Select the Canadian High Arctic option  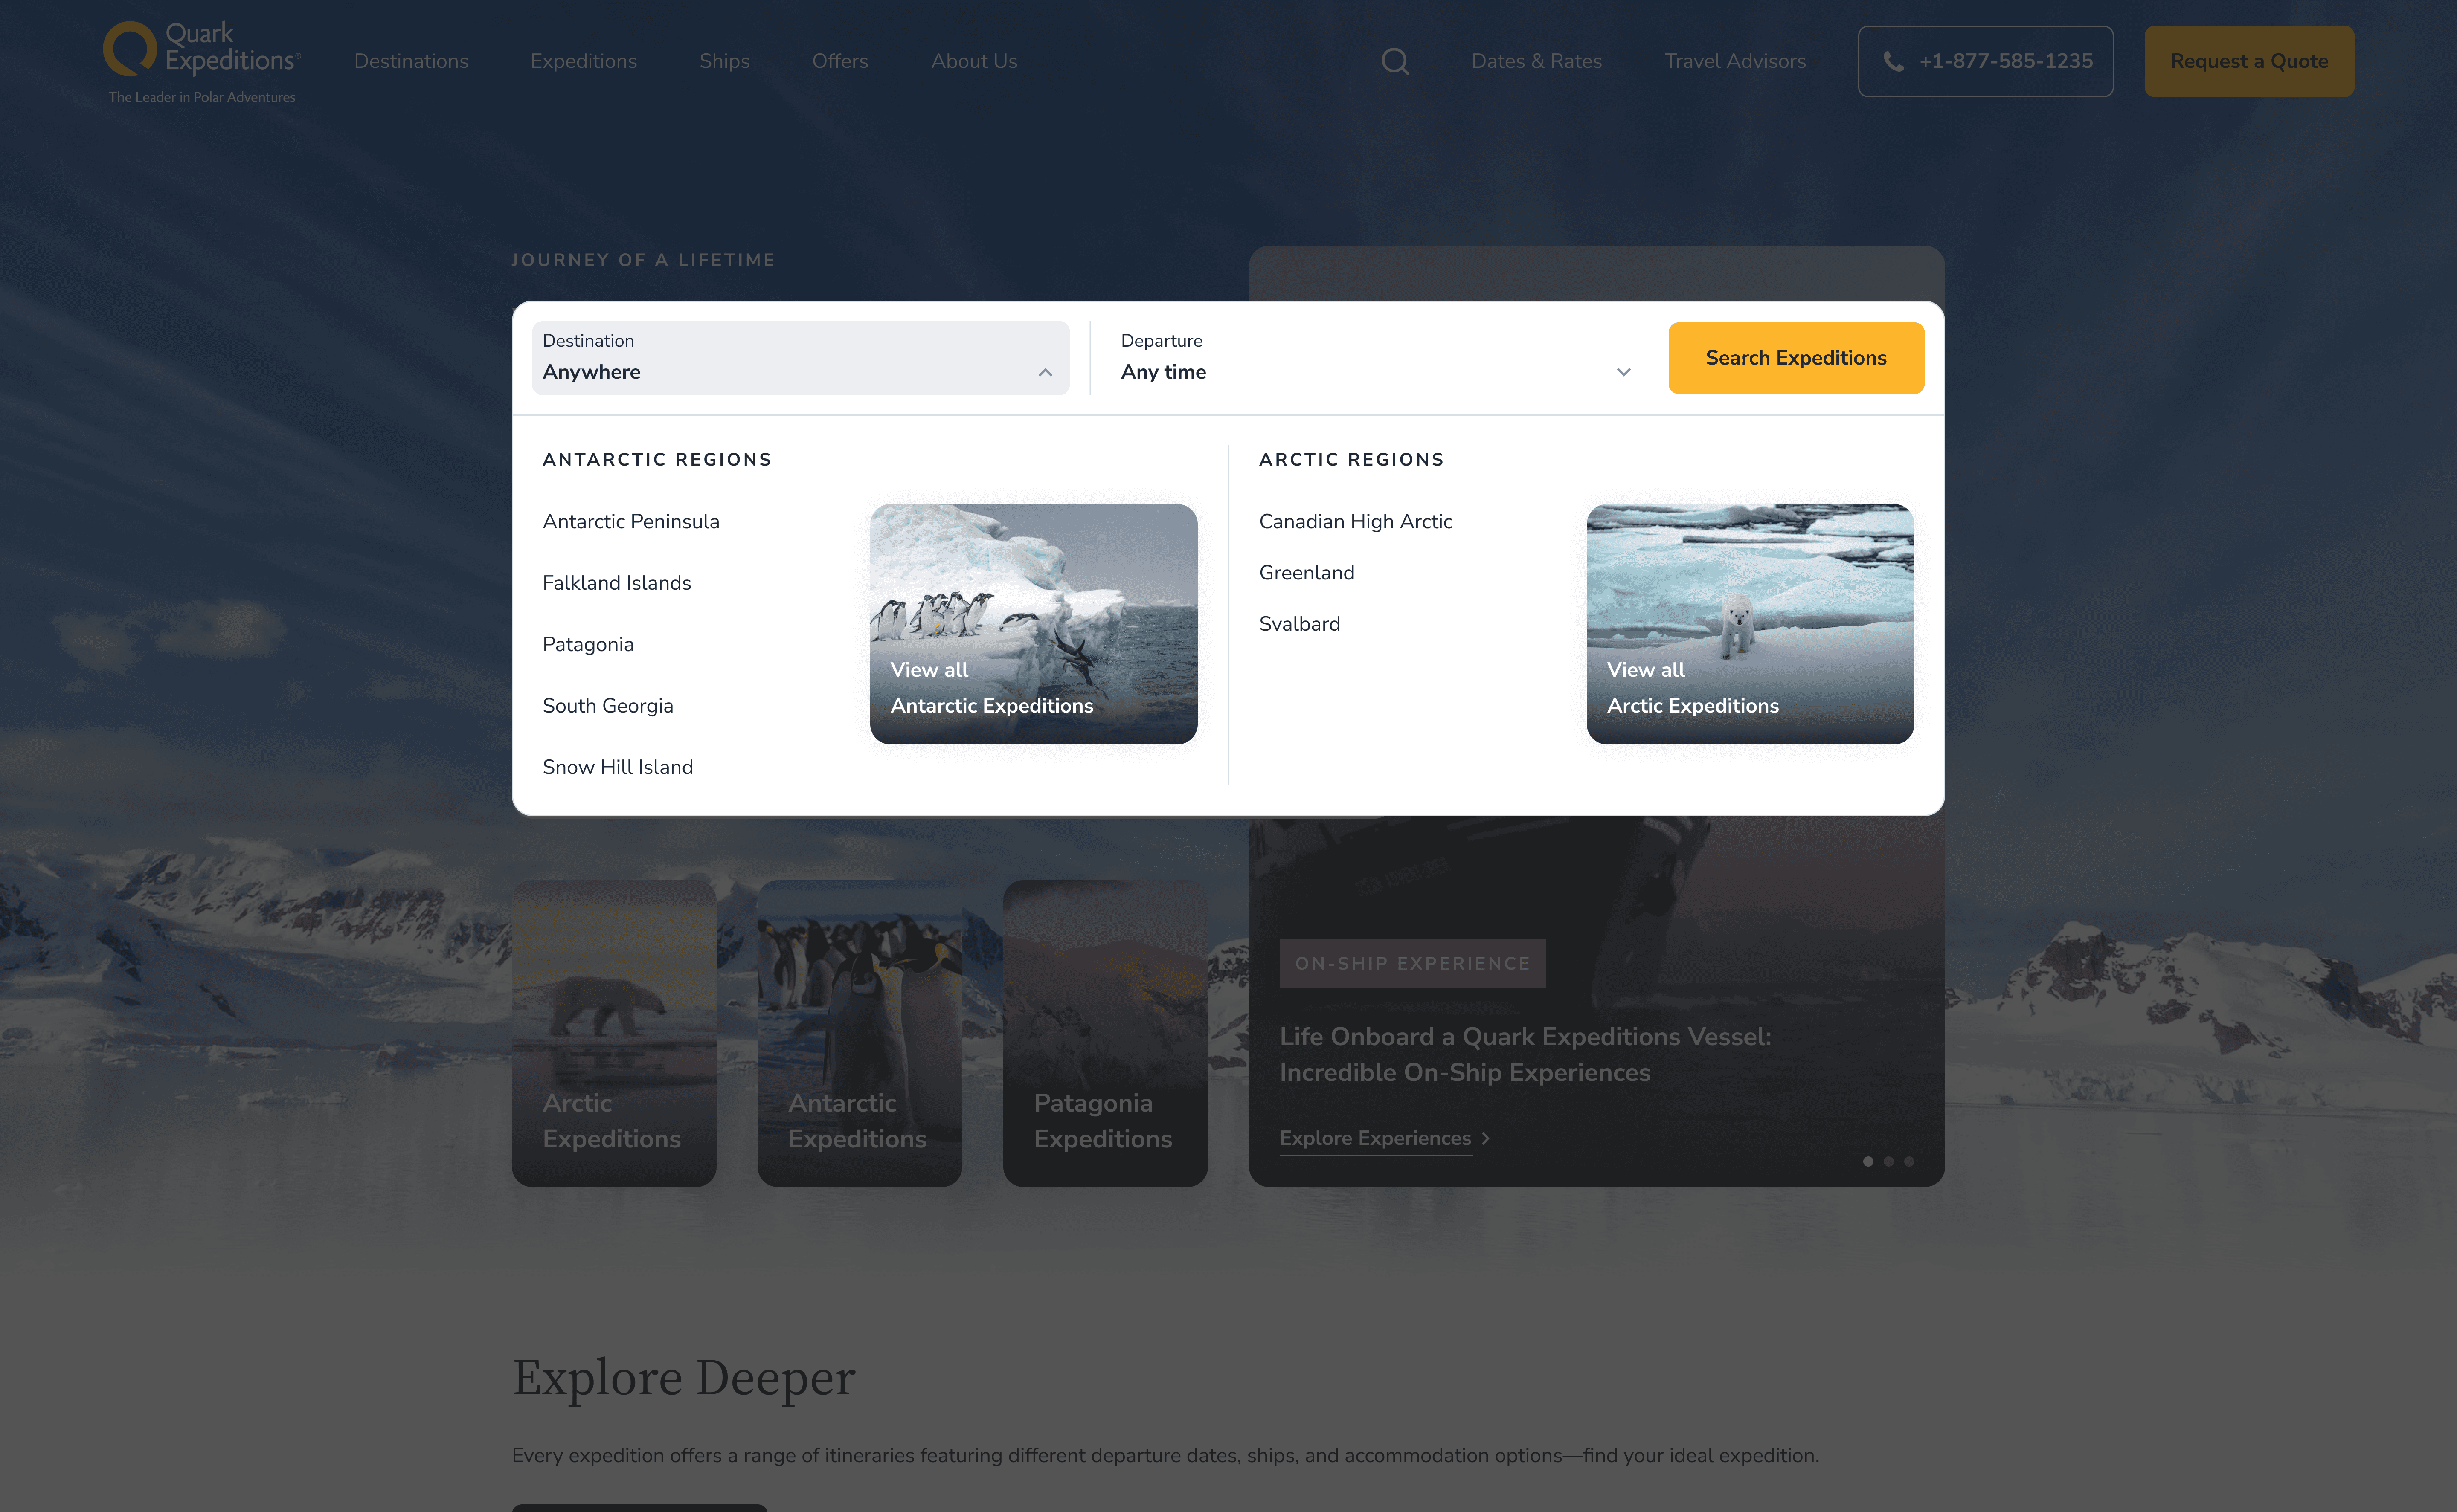point(1355,522)
